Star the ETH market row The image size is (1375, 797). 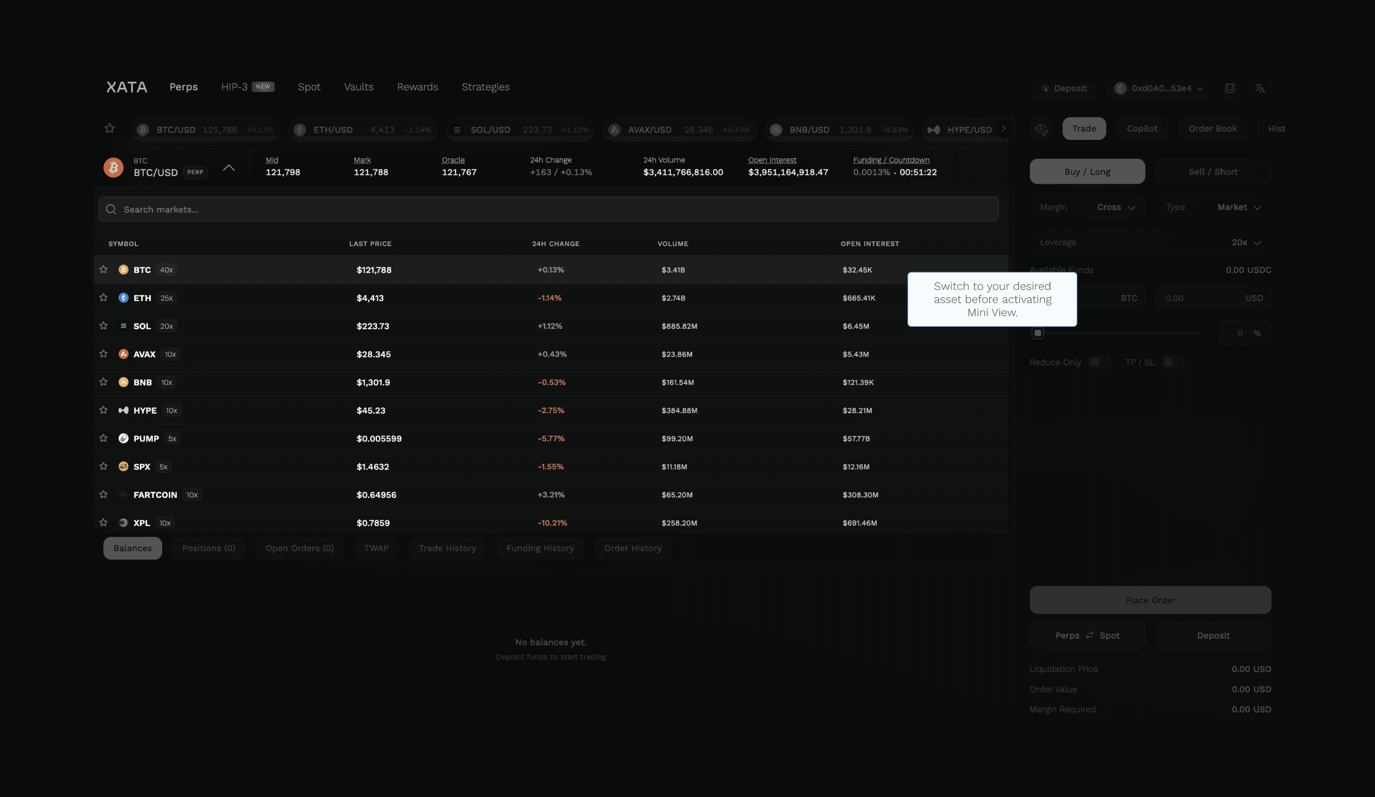click(104, 298)
